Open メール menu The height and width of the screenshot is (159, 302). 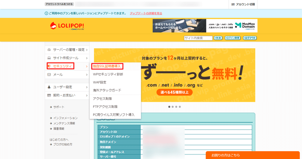point(67,75)
